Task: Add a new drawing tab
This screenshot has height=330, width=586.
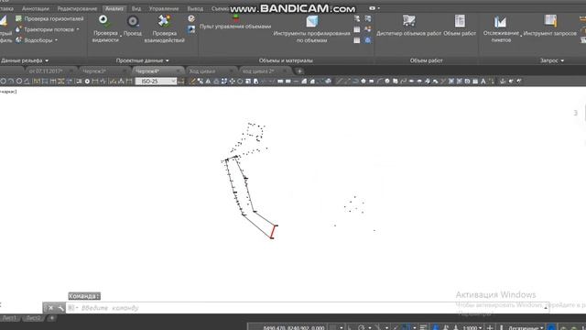Action: tap(299, 71)
